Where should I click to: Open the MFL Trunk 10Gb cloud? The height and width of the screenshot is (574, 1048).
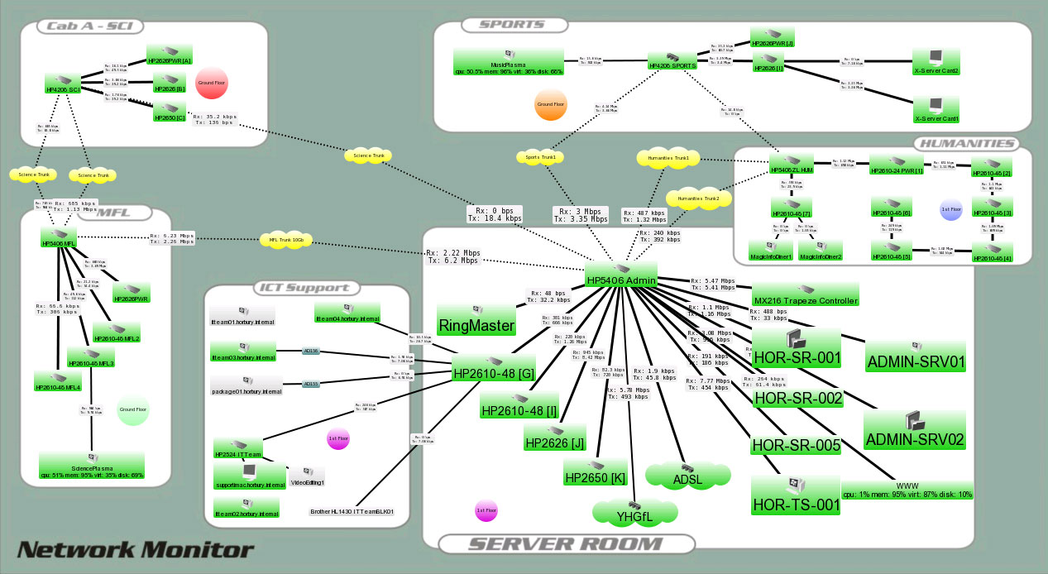tap(286, 240)
